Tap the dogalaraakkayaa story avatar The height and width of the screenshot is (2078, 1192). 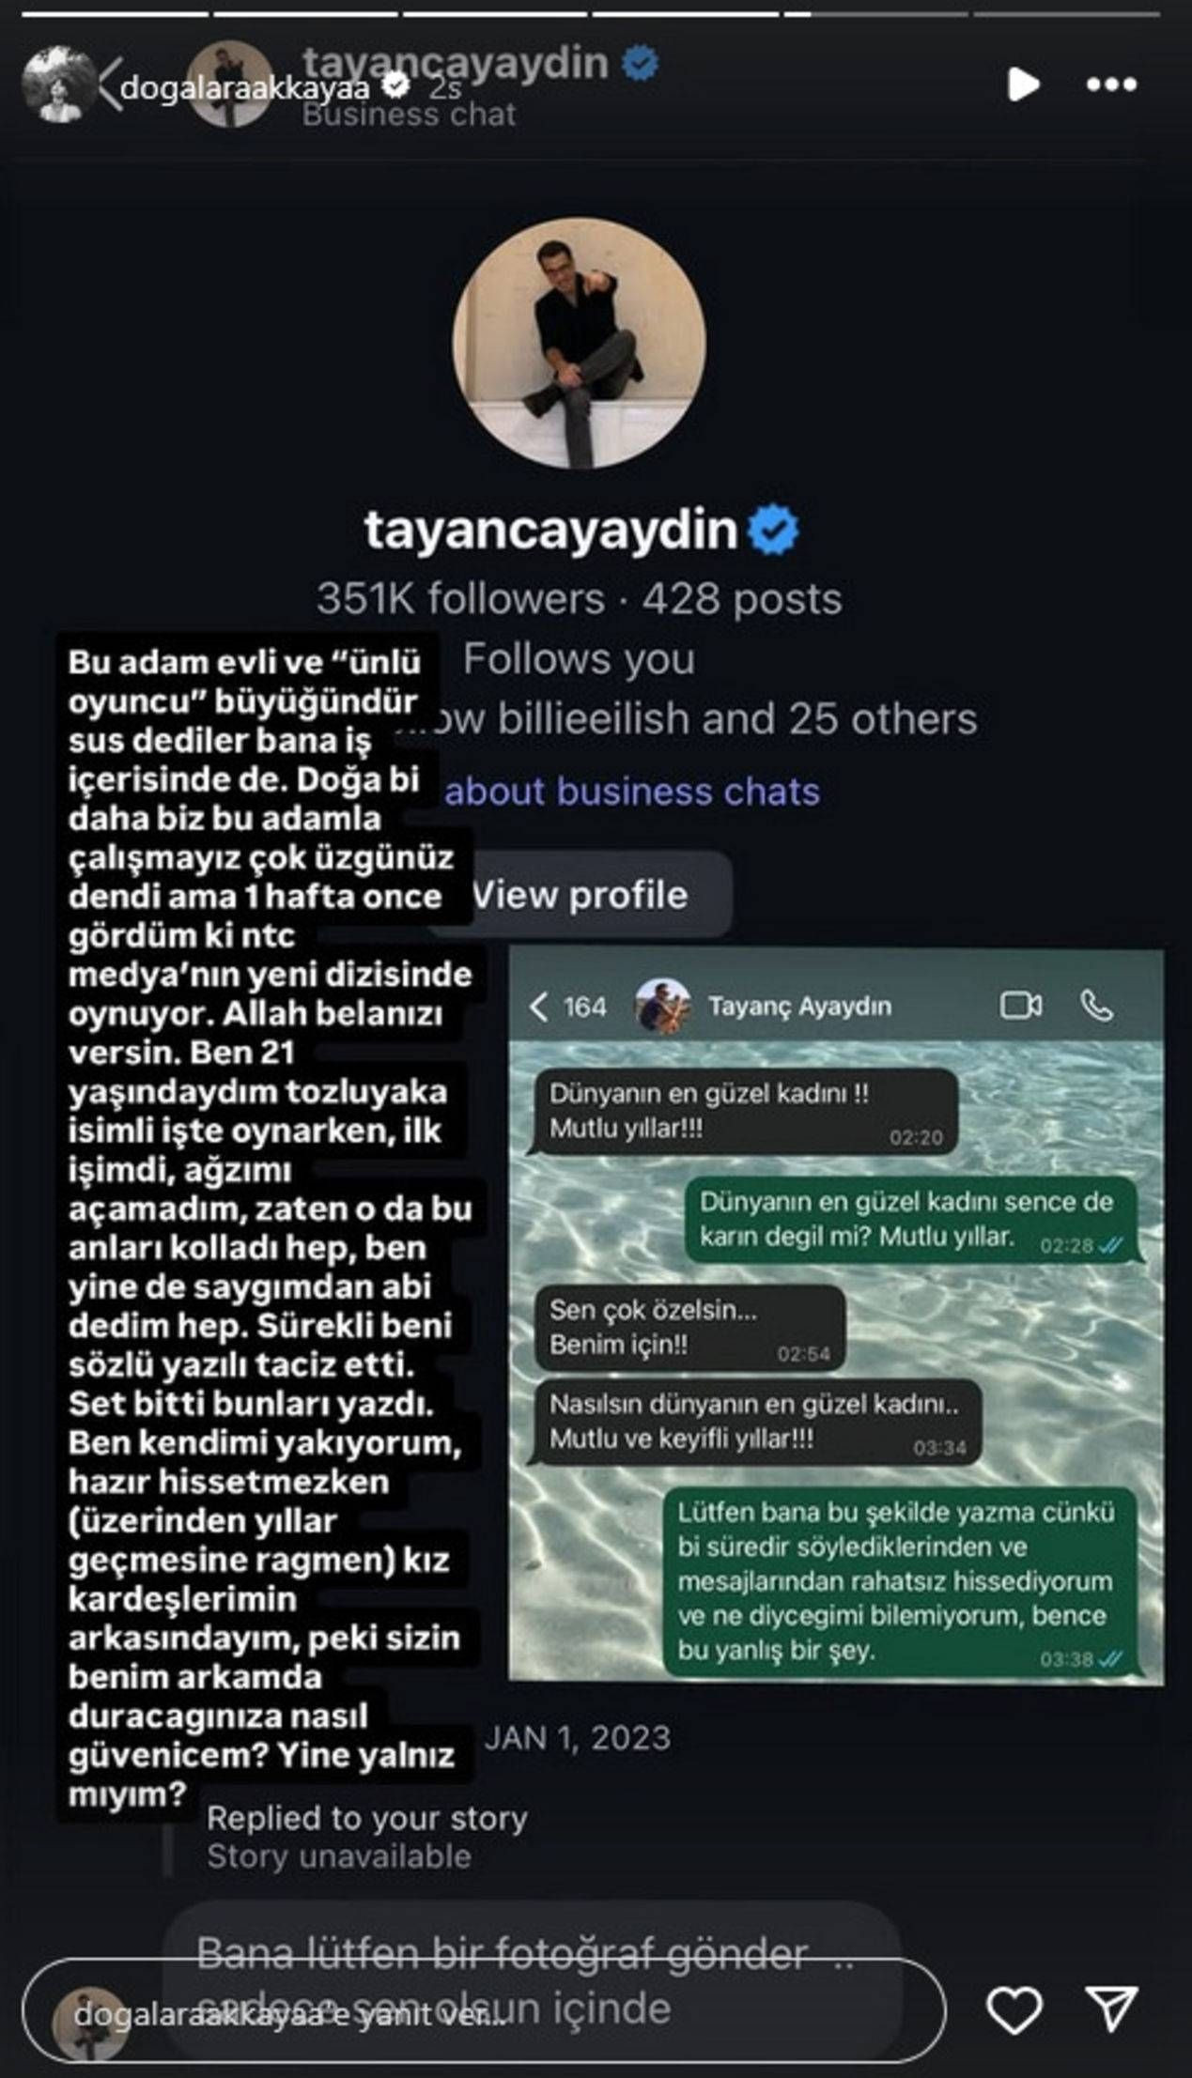(x=59, y=85)
